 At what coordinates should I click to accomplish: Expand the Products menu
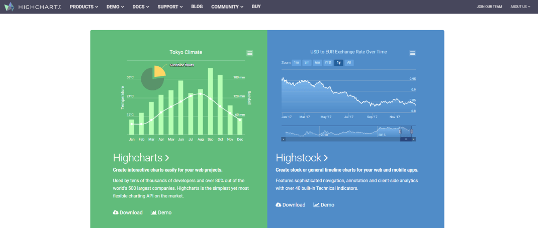click(84, 7)
